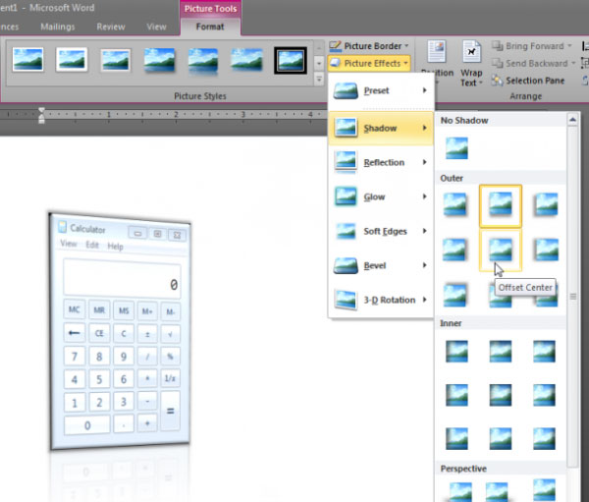Open the Reflection effects submenu
This screenshot has height=502, width=589.
point(381,162)
